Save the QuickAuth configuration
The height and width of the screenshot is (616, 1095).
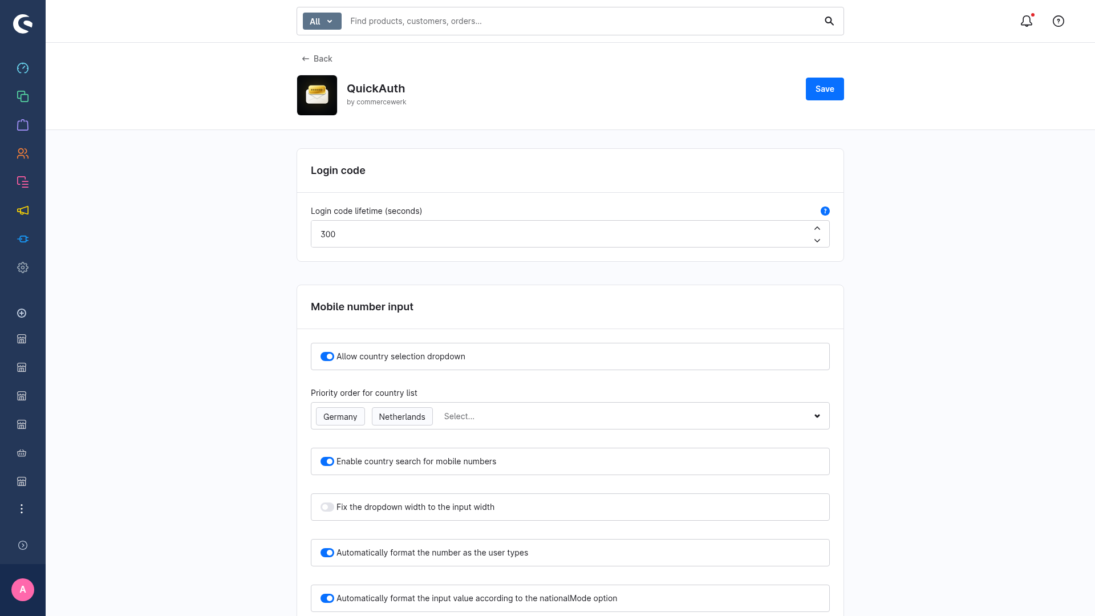pos(825,89)
